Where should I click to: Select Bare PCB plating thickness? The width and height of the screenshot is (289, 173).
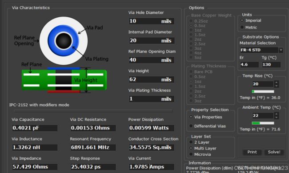tap(191, 72)
